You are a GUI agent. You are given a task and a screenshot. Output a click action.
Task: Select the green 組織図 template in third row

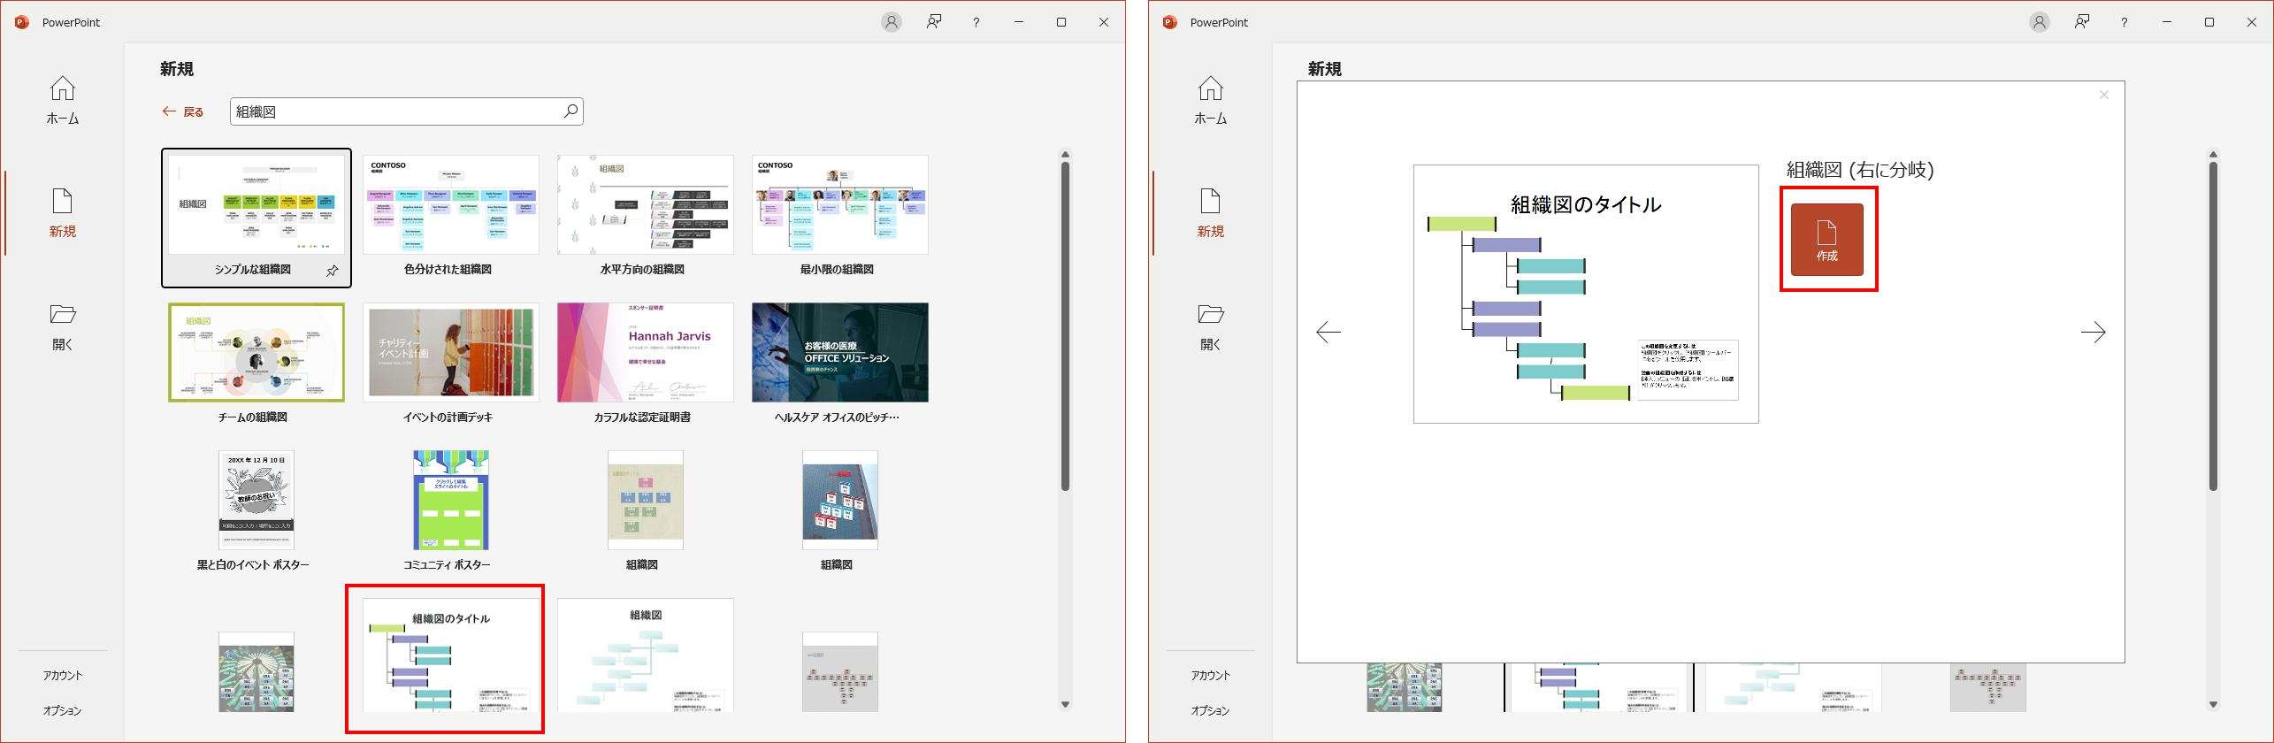point(646,500)
